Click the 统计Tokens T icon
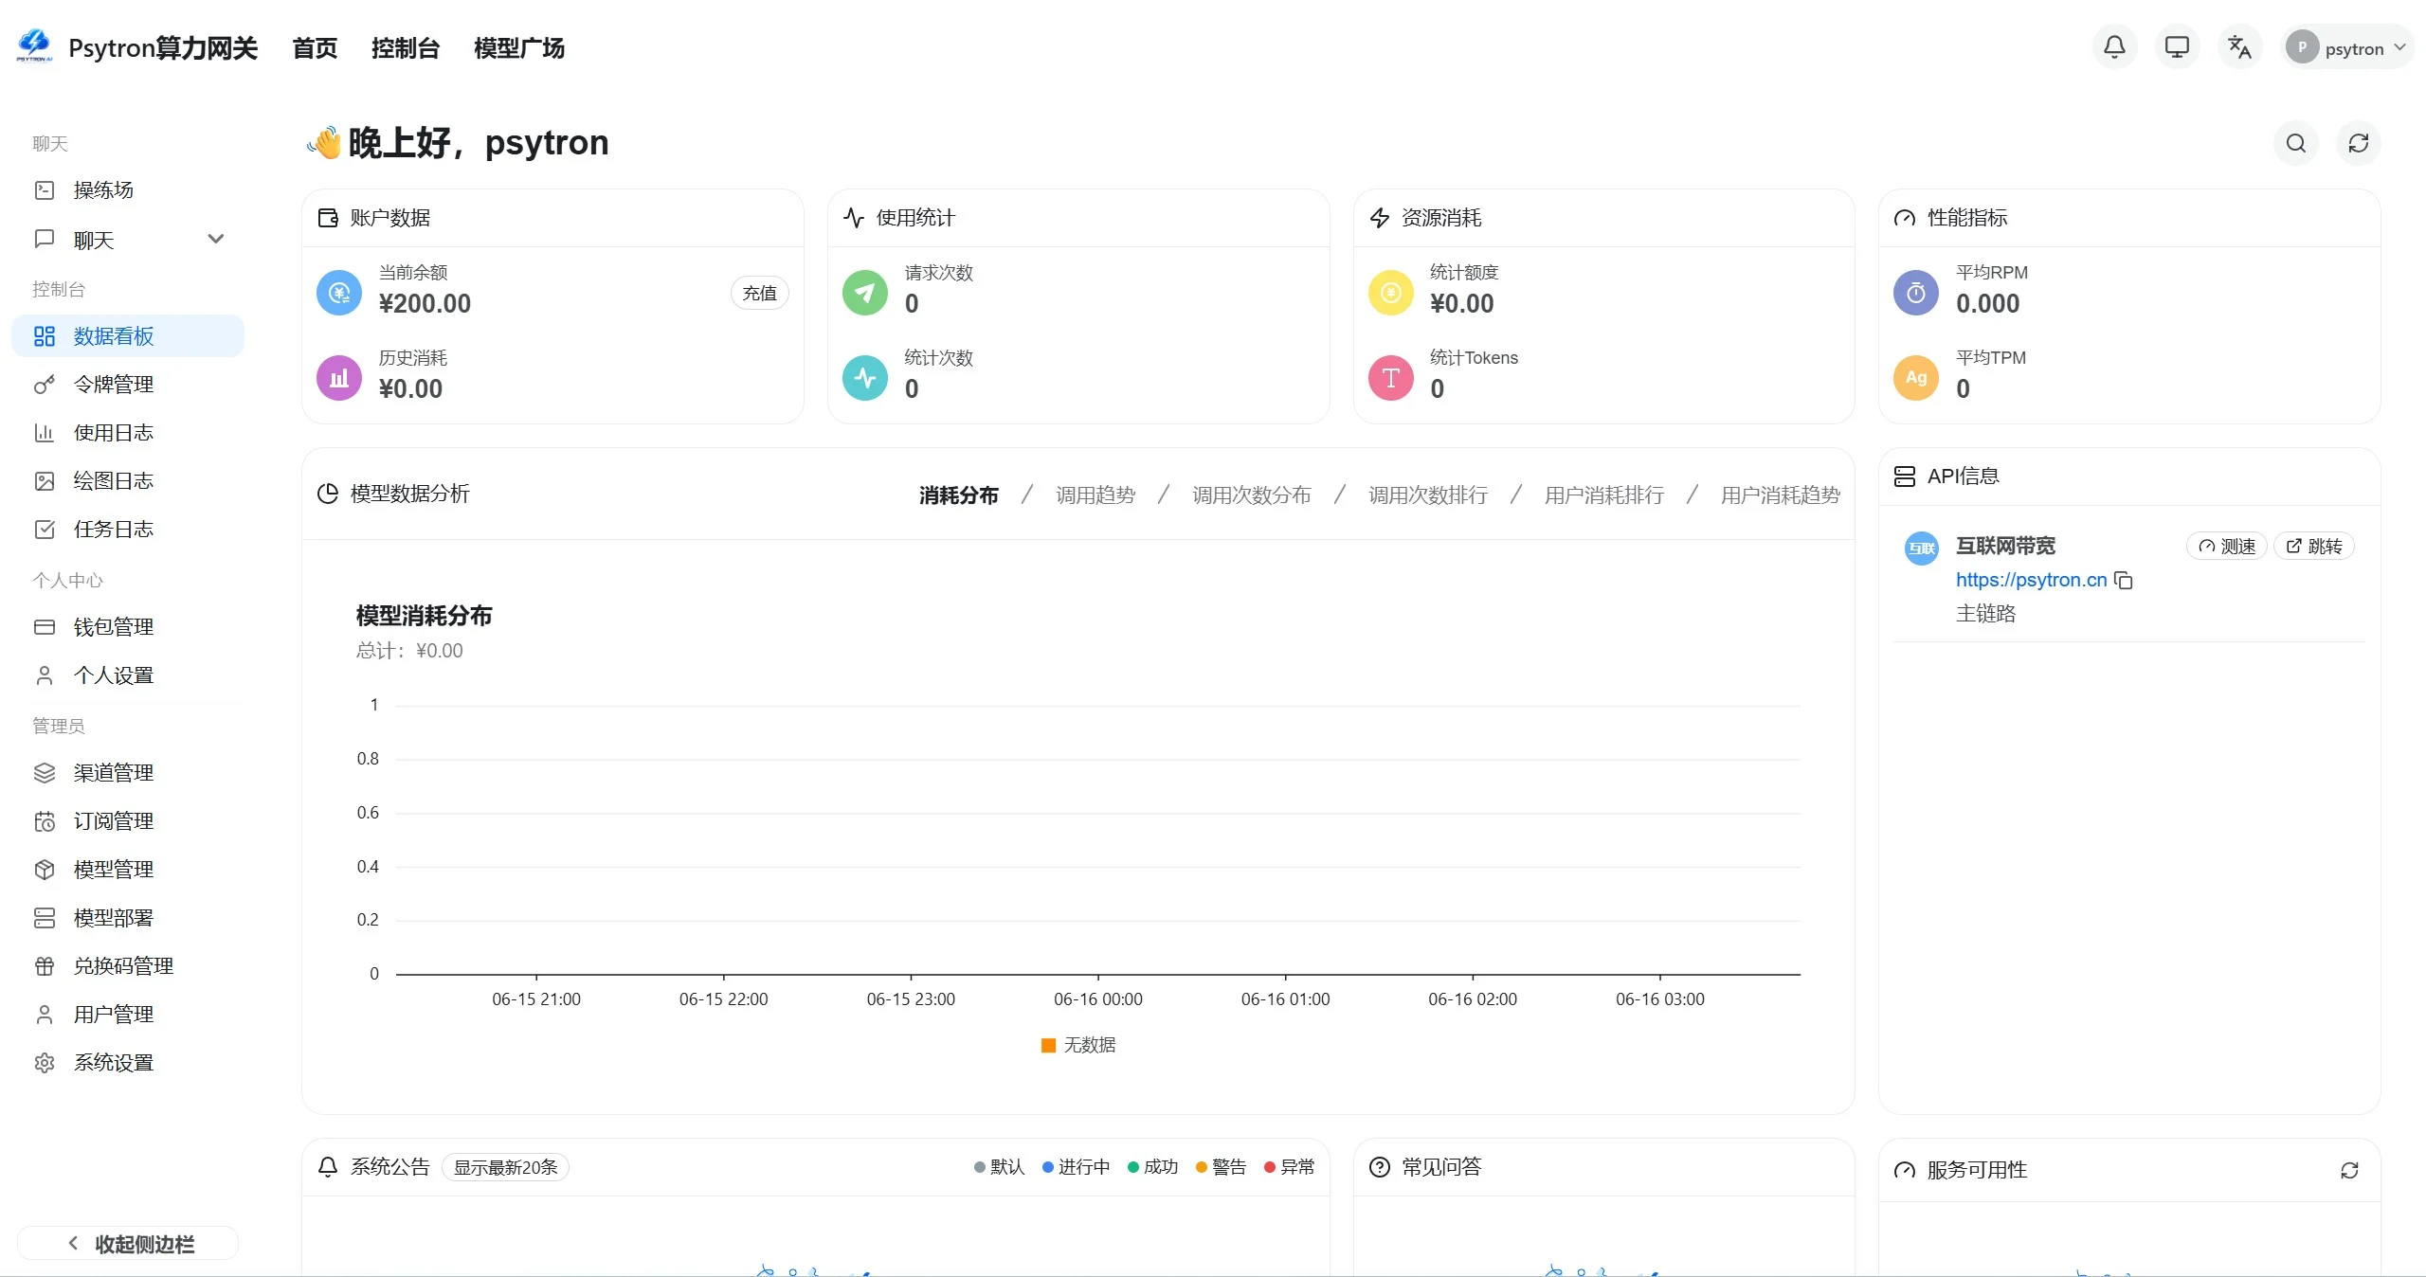The width and height of the screenshot is (2426, 1277). [x=1391, y=378]
